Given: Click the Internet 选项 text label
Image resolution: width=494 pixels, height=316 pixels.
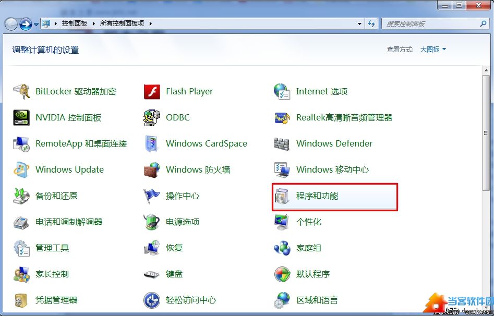Looking at the screenshot, I should [322, 92].
